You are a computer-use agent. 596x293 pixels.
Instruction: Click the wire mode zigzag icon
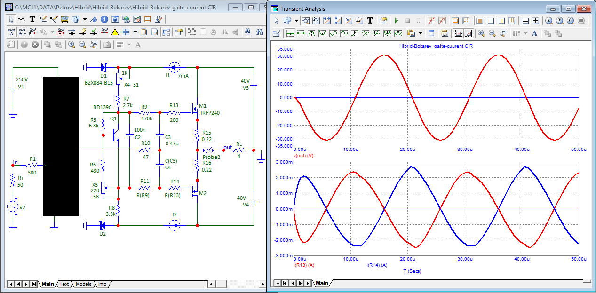coord(22,19)
